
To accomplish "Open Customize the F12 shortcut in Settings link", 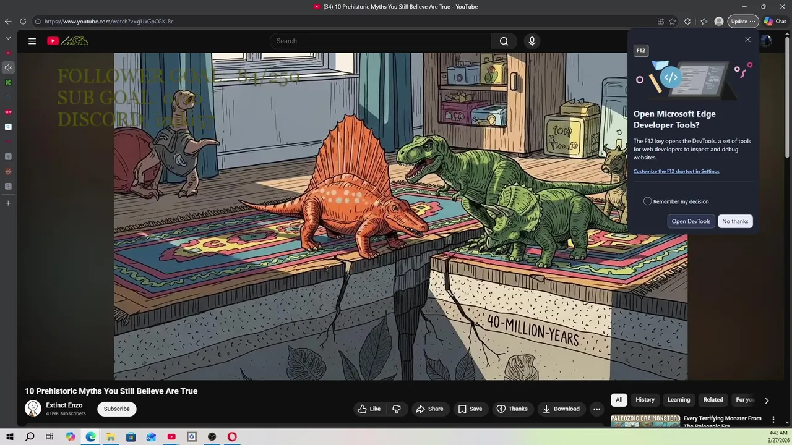I will (x=676, y=171).
